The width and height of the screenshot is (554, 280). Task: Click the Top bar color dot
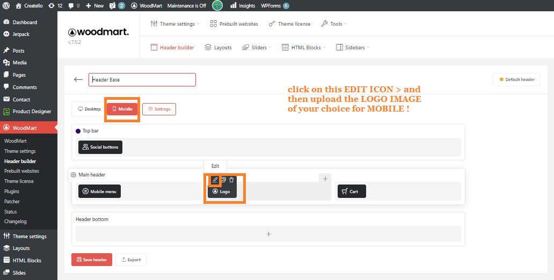[x=78, y=131]
